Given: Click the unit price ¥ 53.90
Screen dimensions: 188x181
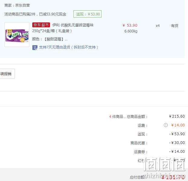Looking at the screenshot, I should point(130,25).
